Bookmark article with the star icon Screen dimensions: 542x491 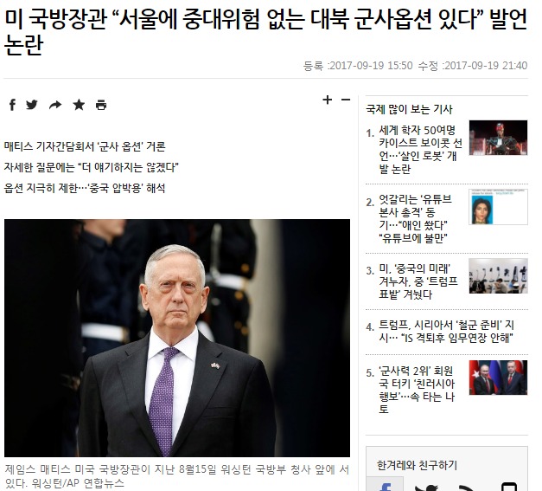(79, 105)
